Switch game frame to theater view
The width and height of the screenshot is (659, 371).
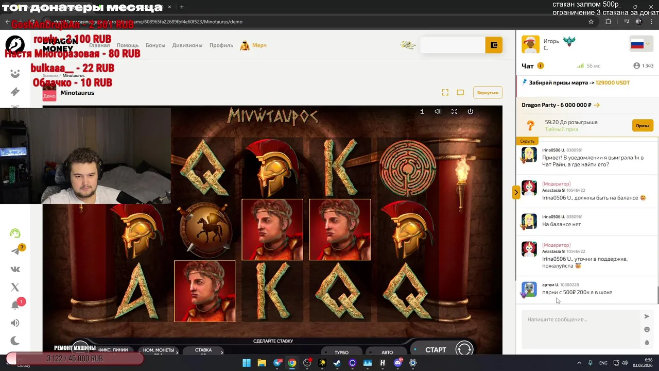pos(460,92)
